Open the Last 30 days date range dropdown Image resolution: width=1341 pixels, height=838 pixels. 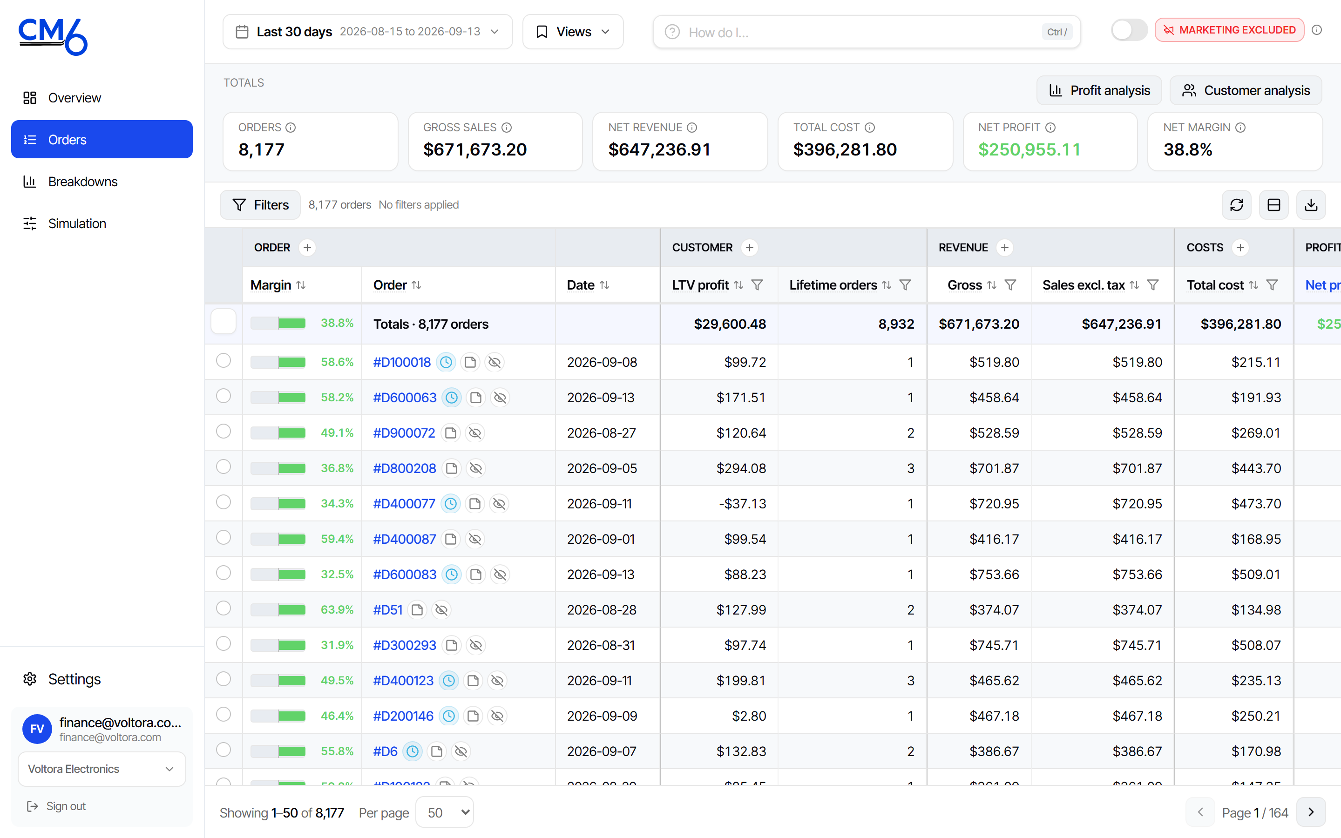coord(367,32)
